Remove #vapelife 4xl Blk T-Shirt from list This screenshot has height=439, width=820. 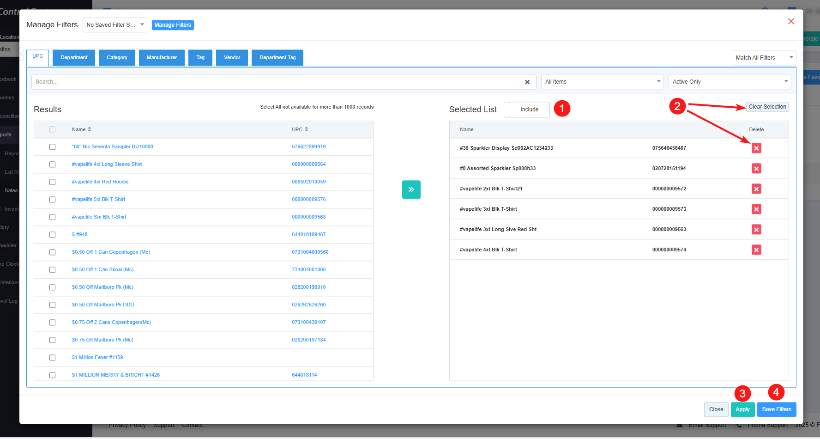[x=756, y=250]
